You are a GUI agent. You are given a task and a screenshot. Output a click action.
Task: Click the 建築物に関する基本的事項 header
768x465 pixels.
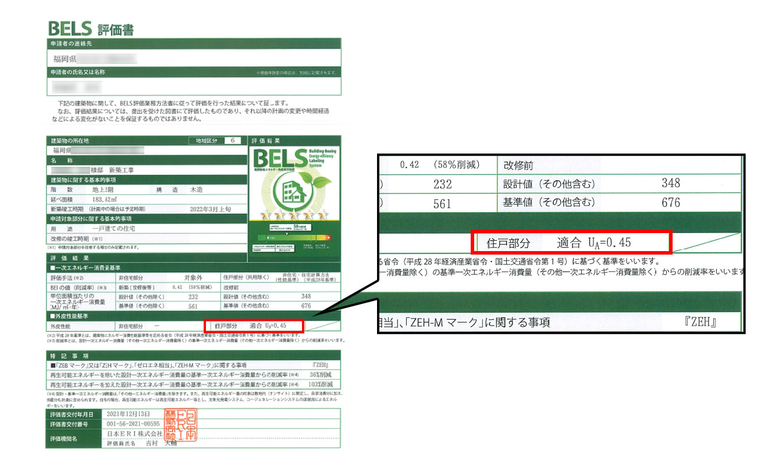84,180
